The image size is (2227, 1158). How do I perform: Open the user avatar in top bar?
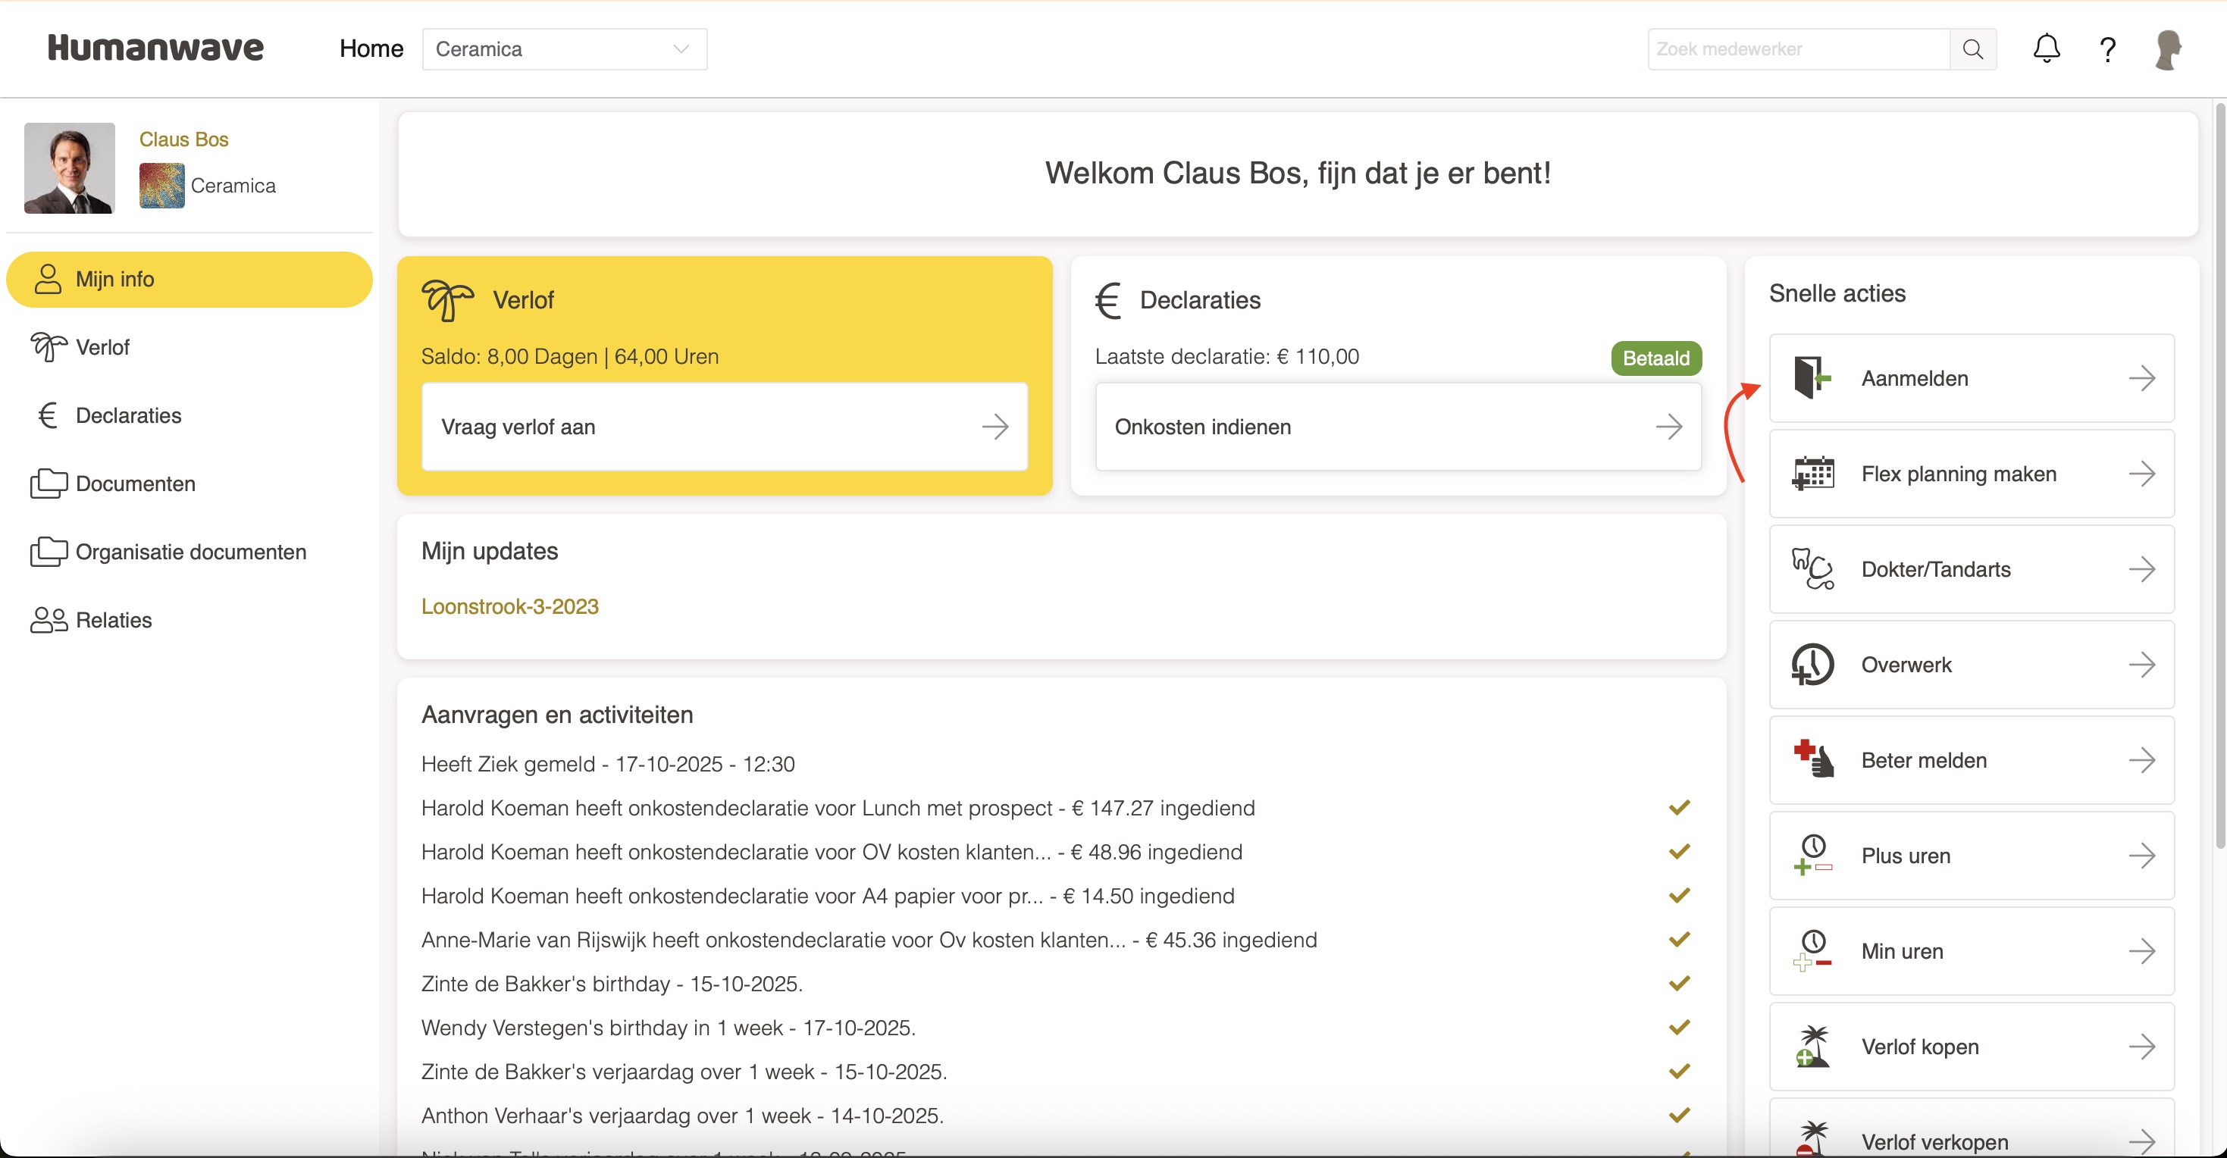[x=2167, y=50]
